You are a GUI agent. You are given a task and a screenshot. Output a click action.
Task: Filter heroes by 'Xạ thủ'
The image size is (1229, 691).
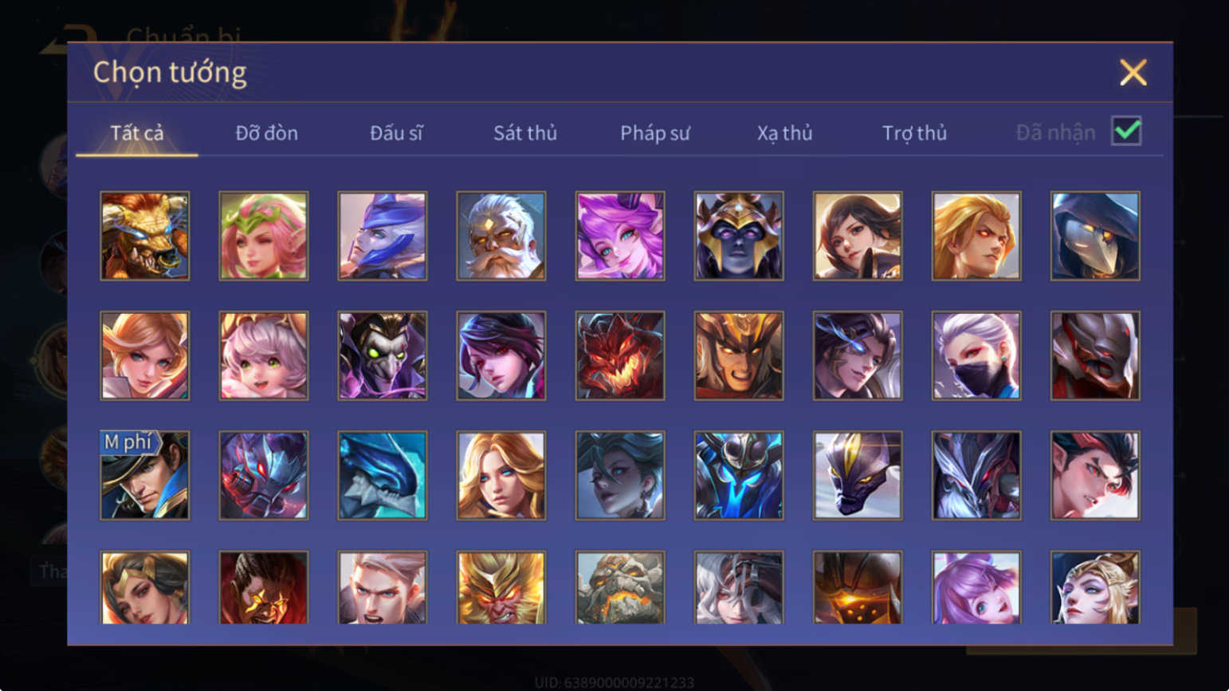(x=784, y=133)
